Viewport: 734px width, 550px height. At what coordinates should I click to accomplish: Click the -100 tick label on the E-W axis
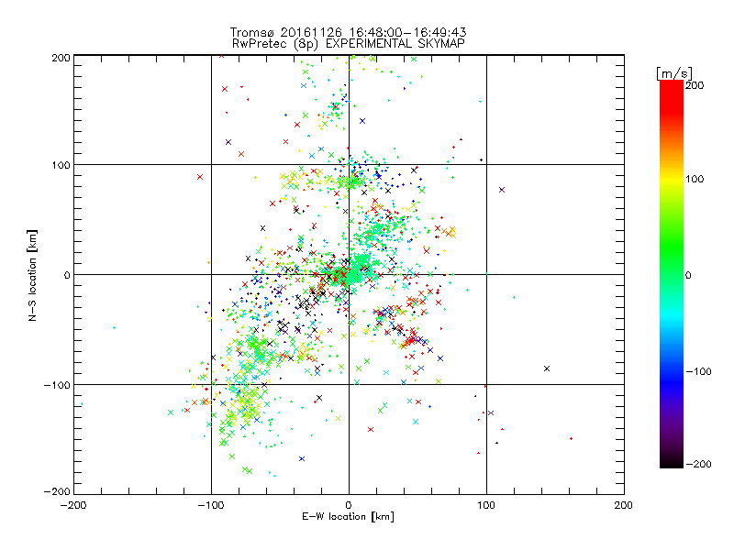(211, 505)
